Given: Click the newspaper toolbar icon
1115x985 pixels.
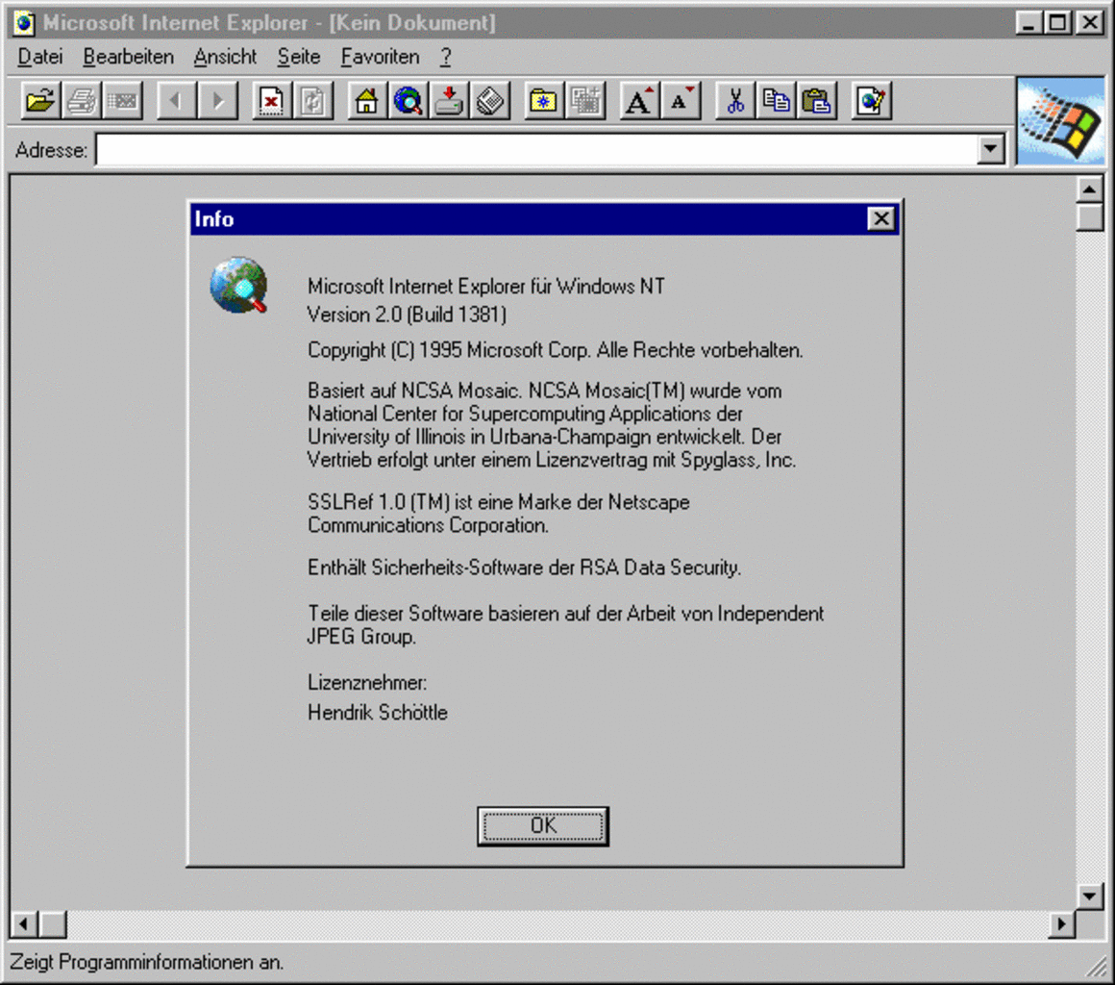Looking at the screenshot, I should coord(490,101).
